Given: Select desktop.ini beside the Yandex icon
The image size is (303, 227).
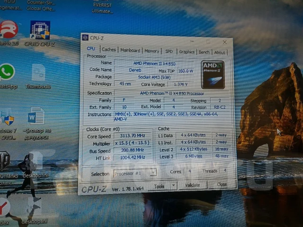Looking at the screenshot, I should coord(35,221).
